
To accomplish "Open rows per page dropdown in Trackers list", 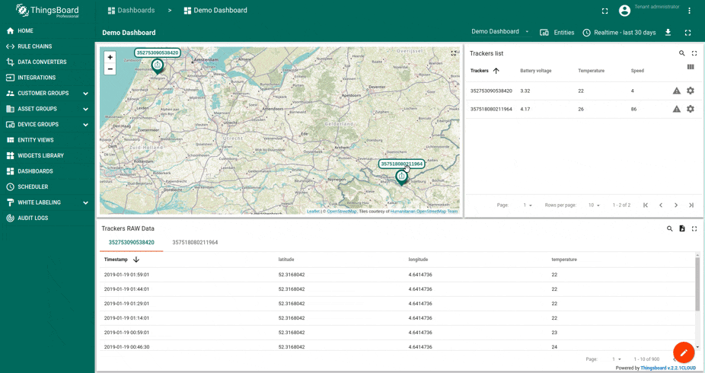I will point(594,205).
